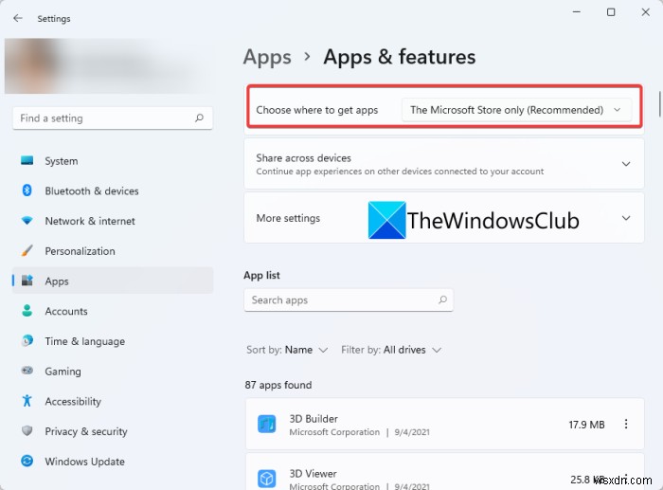
Task: Navigate to Accessibility settings
Action: tap(113, 401)
